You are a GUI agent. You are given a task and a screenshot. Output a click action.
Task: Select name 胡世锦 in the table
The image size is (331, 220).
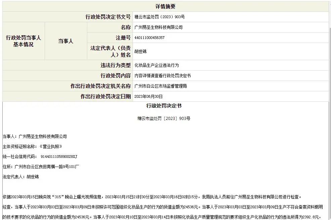click(x=140, y=51)
